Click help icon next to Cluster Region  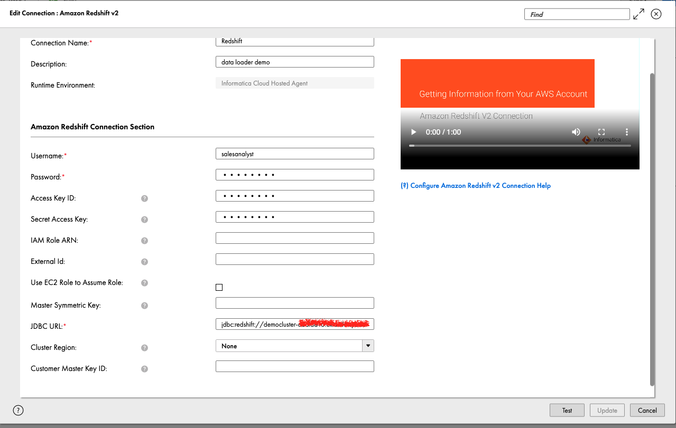click(144, 348)
